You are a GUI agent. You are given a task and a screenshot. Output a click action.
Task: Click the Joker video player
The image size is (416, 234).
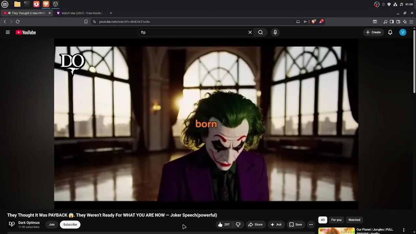(x=206, y=124)
